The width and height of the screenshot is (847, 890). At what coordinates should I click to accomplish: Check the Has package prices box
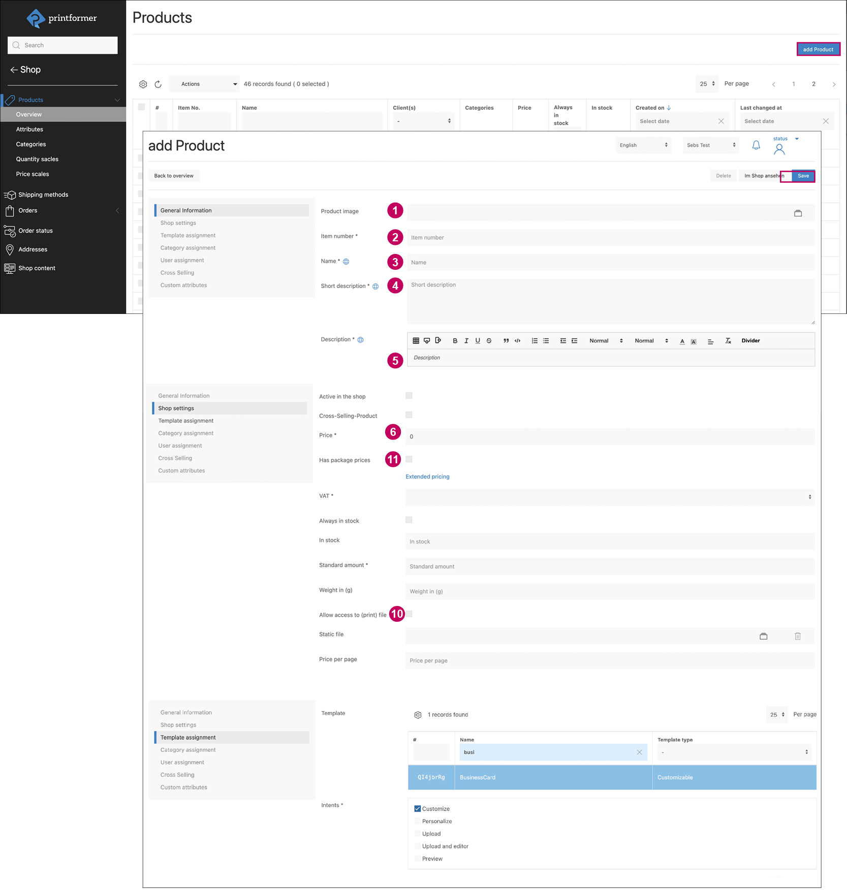click(409, 459)
